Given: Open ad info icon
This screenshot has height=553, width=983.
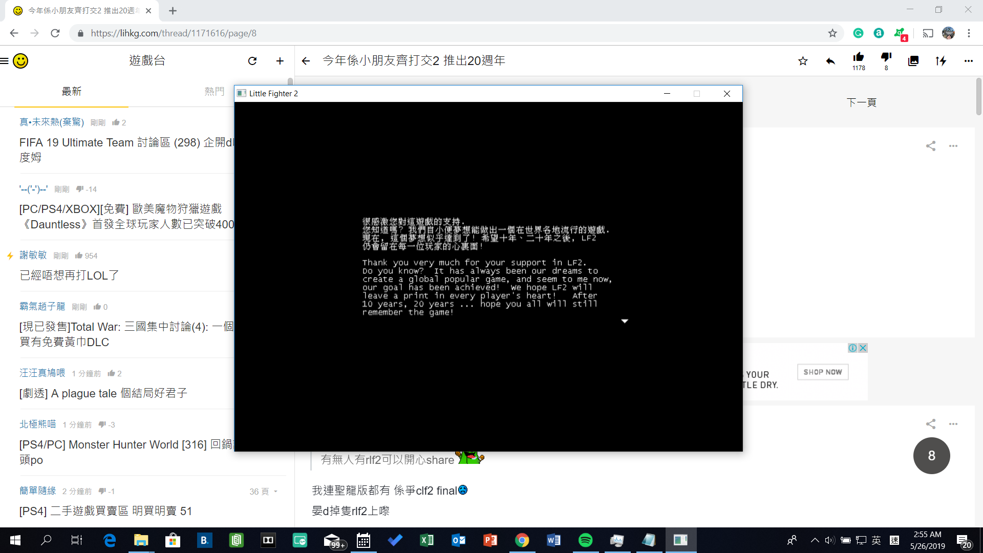Looking at the screenshot, I should pyautogui.click(x=852, y=348).
